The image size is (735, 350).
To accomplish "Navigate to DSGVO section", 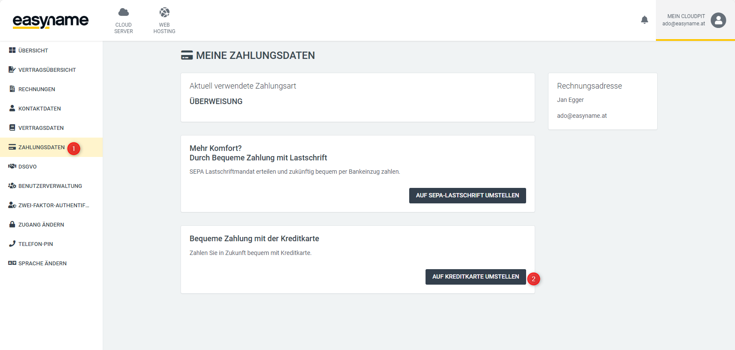I will tap(28, 166).
